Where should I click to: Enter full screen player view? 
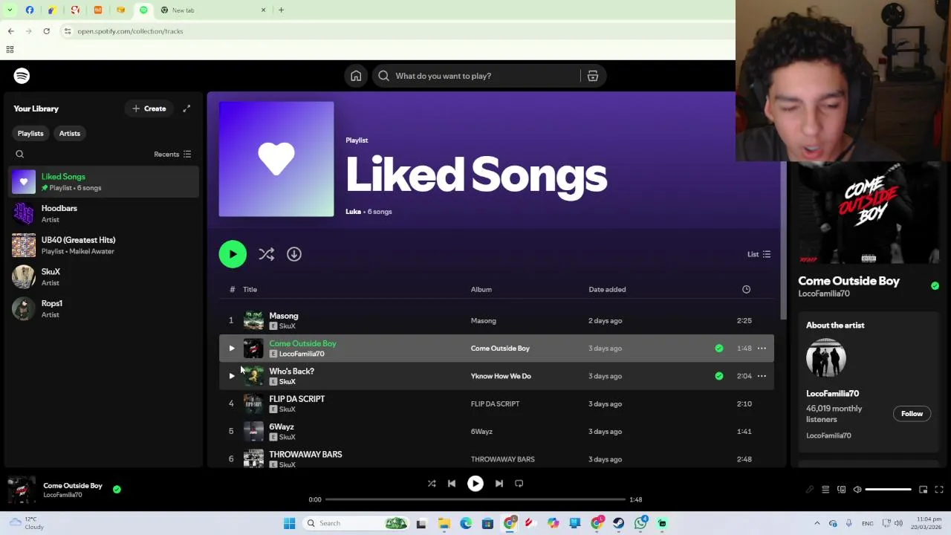point(939,490)
